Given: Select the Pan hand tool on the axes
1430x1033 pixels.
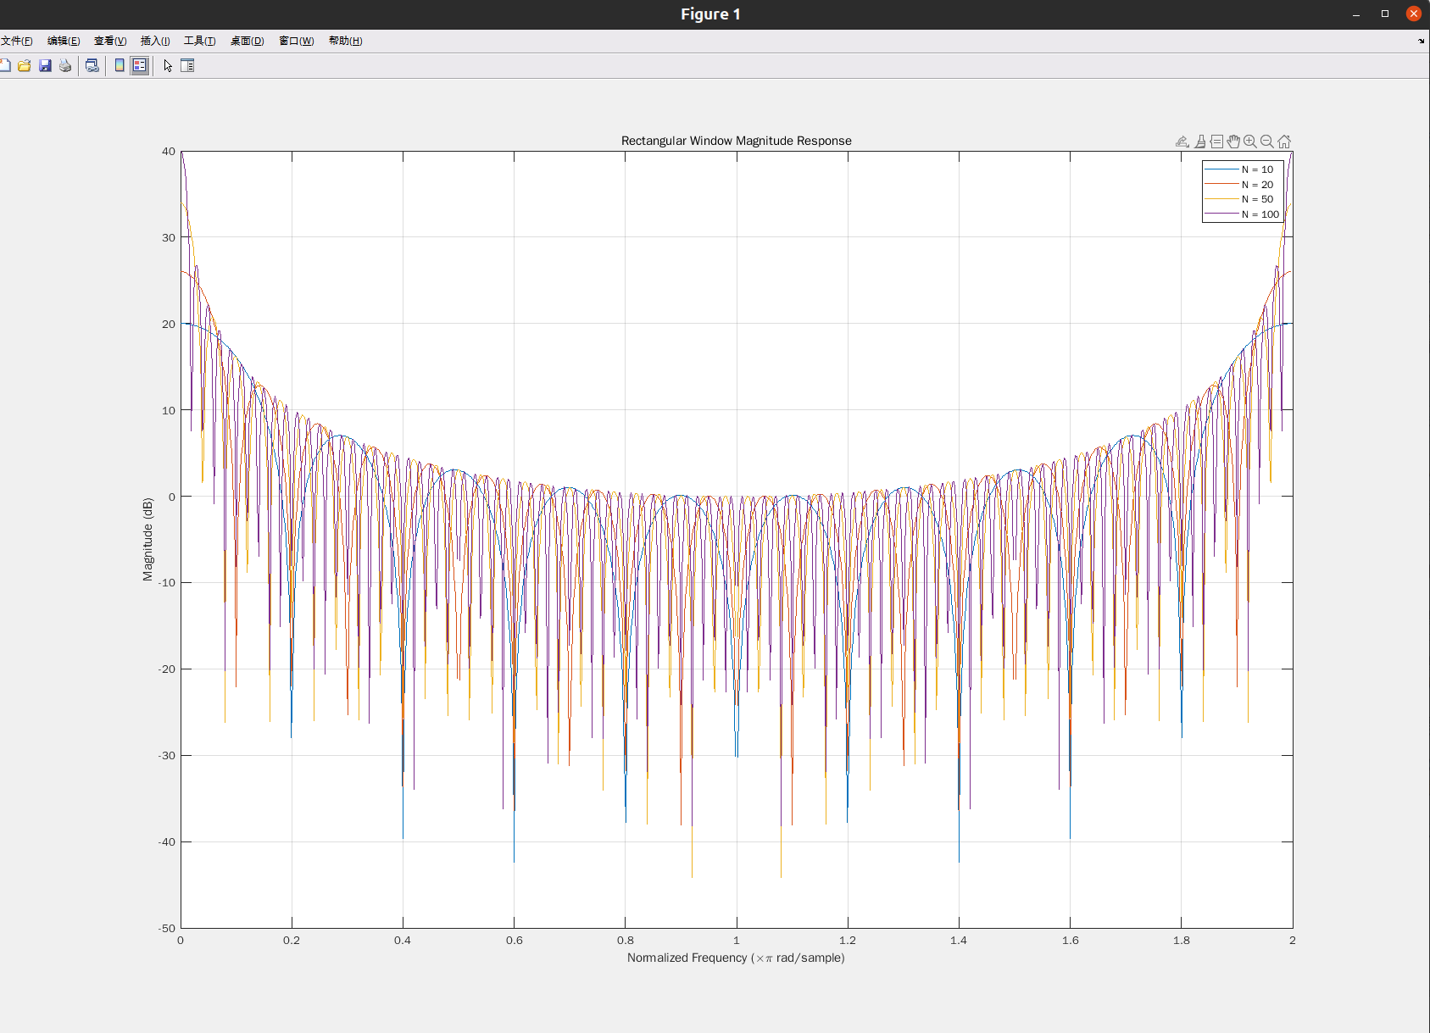Looking at the screenshot, I should coord(1233,142).
